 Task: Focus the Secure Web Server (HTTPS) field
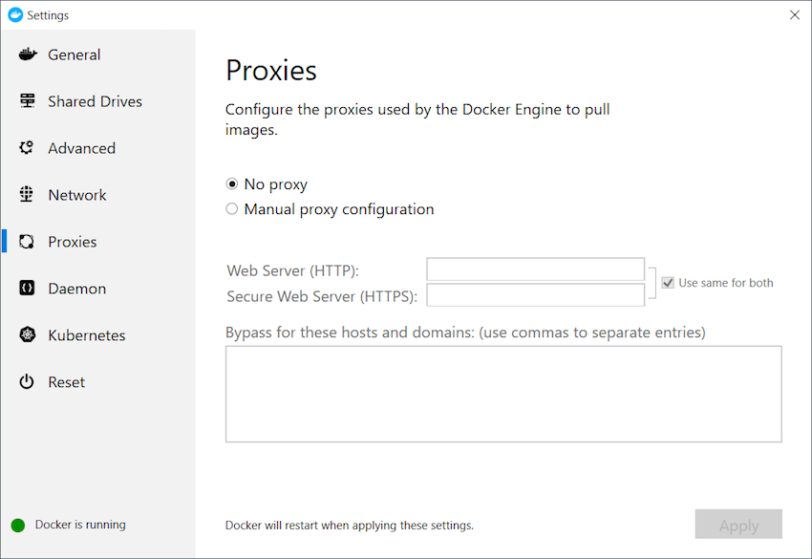pos(536,294)
